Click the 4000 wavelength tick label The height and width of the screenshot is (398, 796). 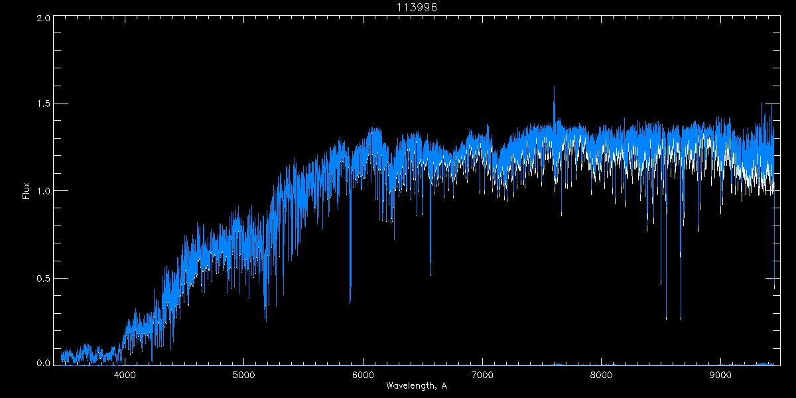tap(125, 374)
